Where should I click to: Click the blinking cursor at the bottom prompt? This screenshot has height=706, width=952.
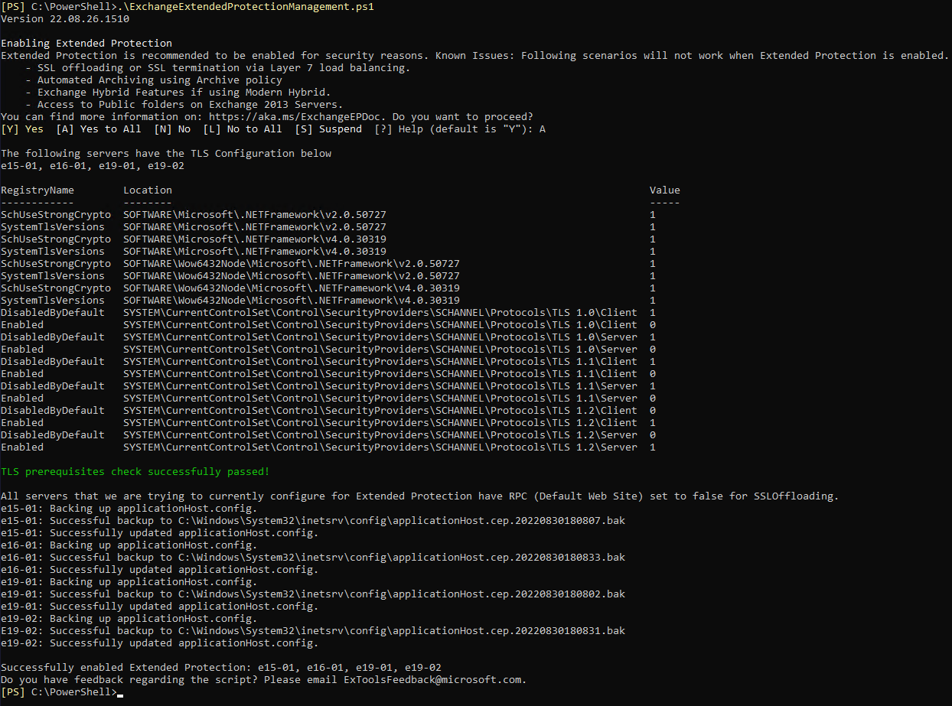coord(120,693)
